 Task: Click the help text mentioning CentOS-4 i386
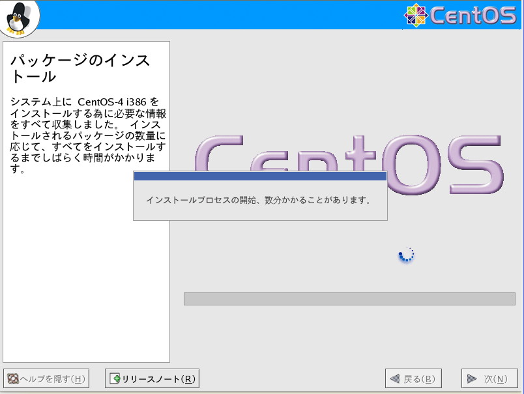(x=88, y=135)
